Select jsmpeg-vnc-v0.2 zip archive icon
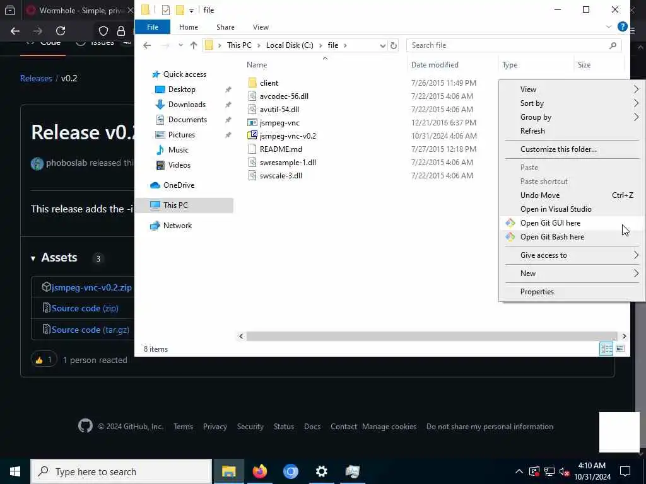Image resolution: width=646 pixels, height=484 pixels. (252, 136)
